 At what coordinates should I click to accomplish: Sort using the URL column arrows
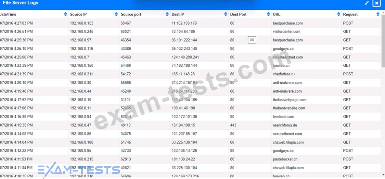(339, 14)
